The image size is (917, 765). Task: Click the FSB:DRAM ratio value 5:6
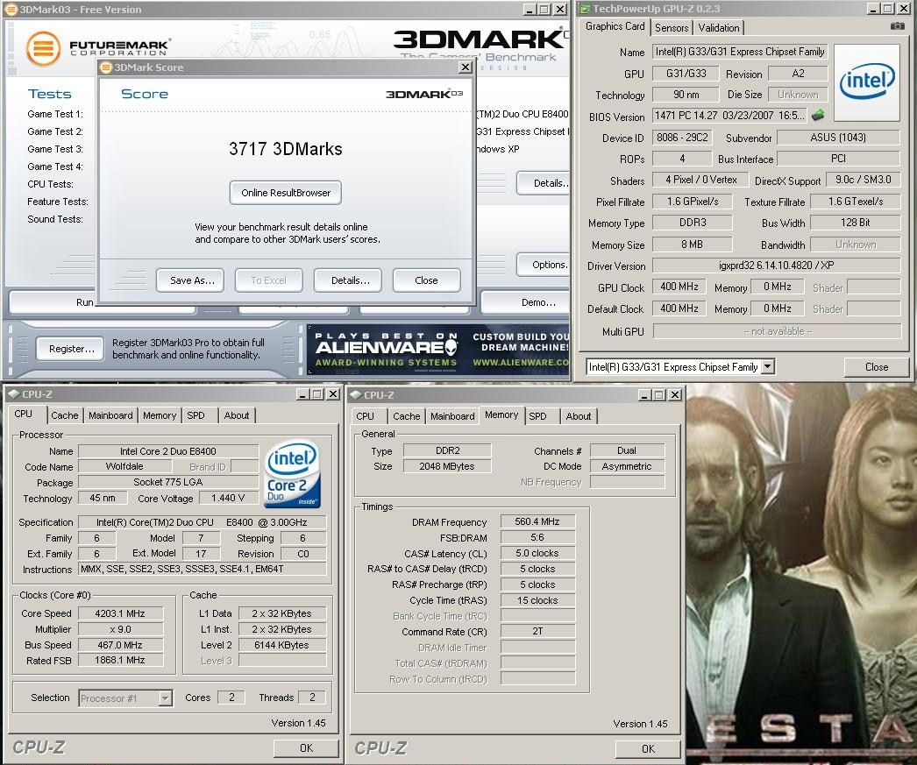click(537, 537)
